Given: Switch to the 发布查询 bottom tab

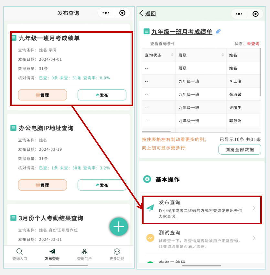Looking at the screenshot, I should (x=52, y=254).
